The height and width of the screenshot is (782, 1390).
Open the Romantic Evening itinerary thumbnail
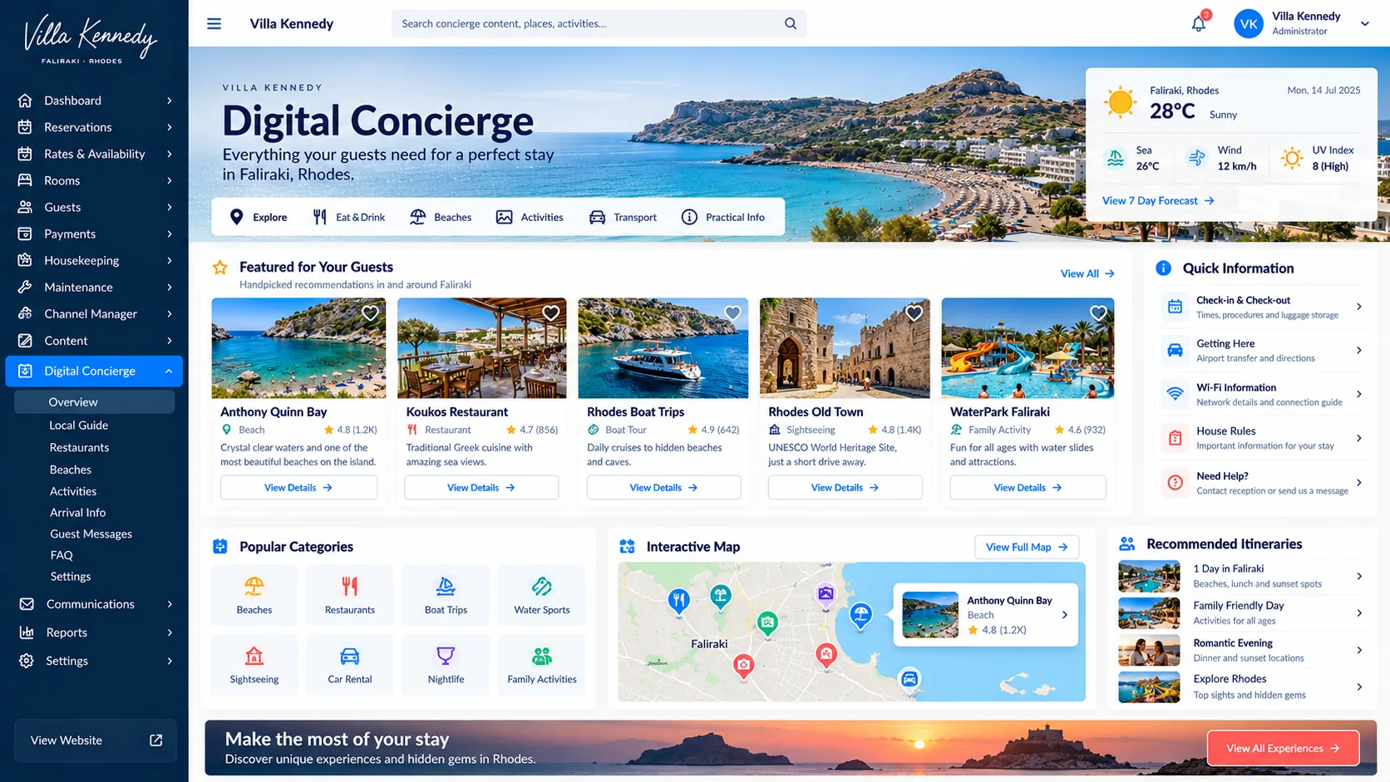click(1149, 650)
